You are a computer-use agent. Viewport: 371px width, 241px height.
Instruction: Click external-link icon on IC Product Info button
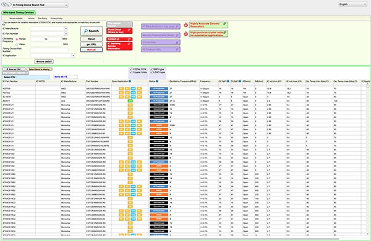click(177, 49)
